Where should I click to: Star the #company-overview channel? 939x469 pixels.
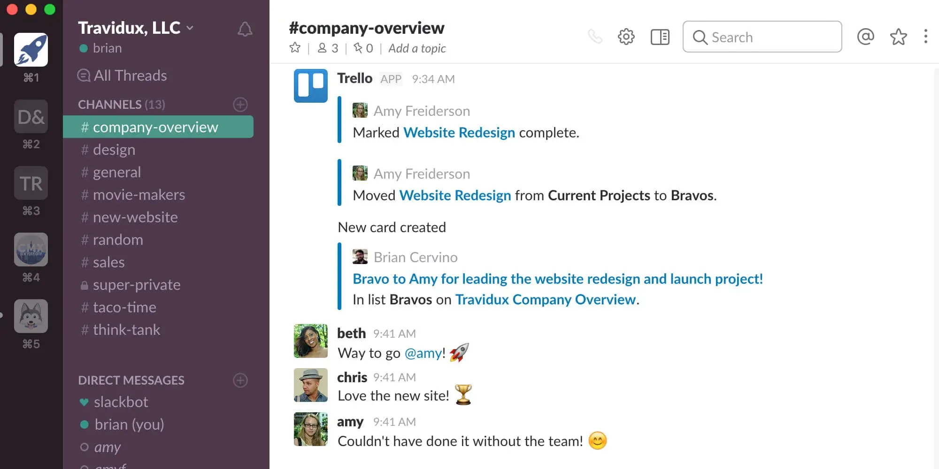[x=295, y=47]
